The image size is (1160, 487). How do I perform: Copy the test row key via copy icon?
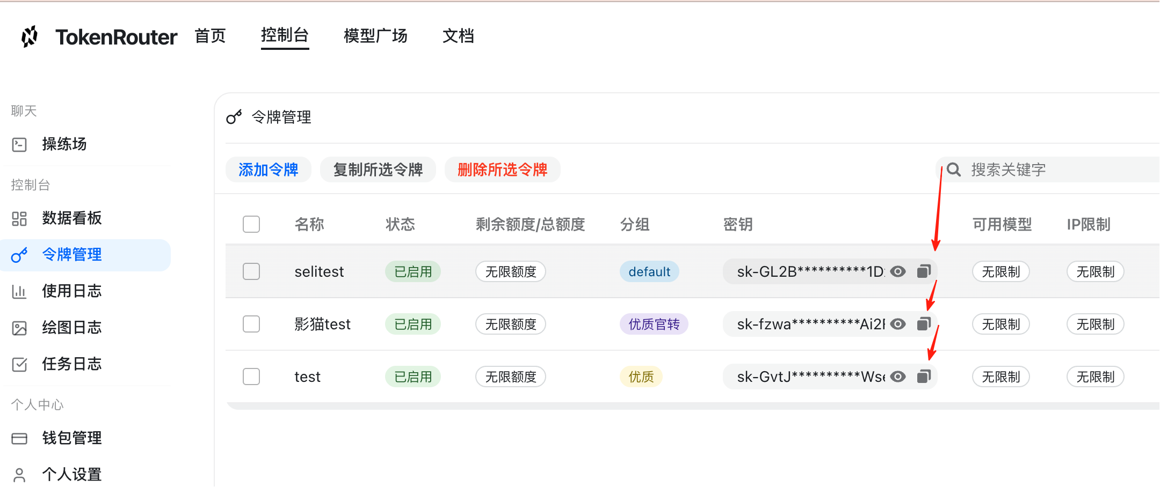(x=924, y=377)
